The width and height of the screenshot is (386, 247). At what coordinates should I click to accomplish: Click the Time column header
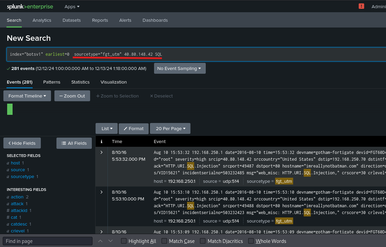pyautogui.click(x=117, y=141)
